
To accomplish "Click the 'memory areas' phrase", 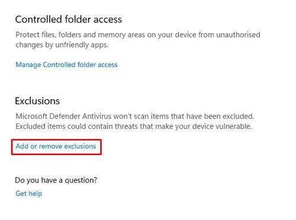I will [122, 35].
